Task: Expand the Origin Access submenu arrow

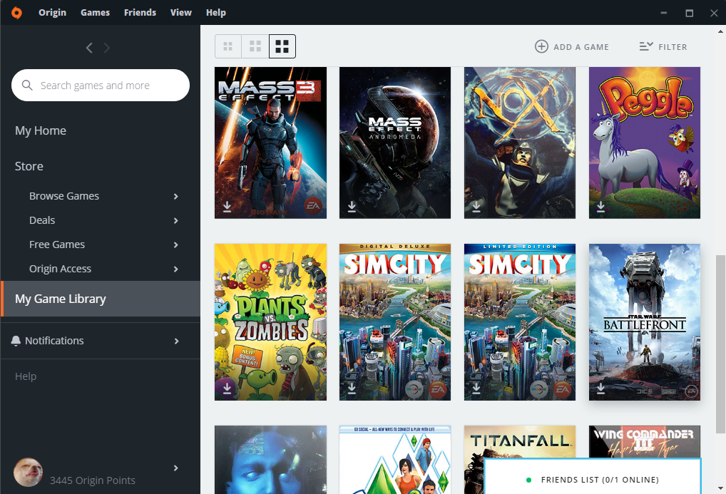Action: (176, 269)
